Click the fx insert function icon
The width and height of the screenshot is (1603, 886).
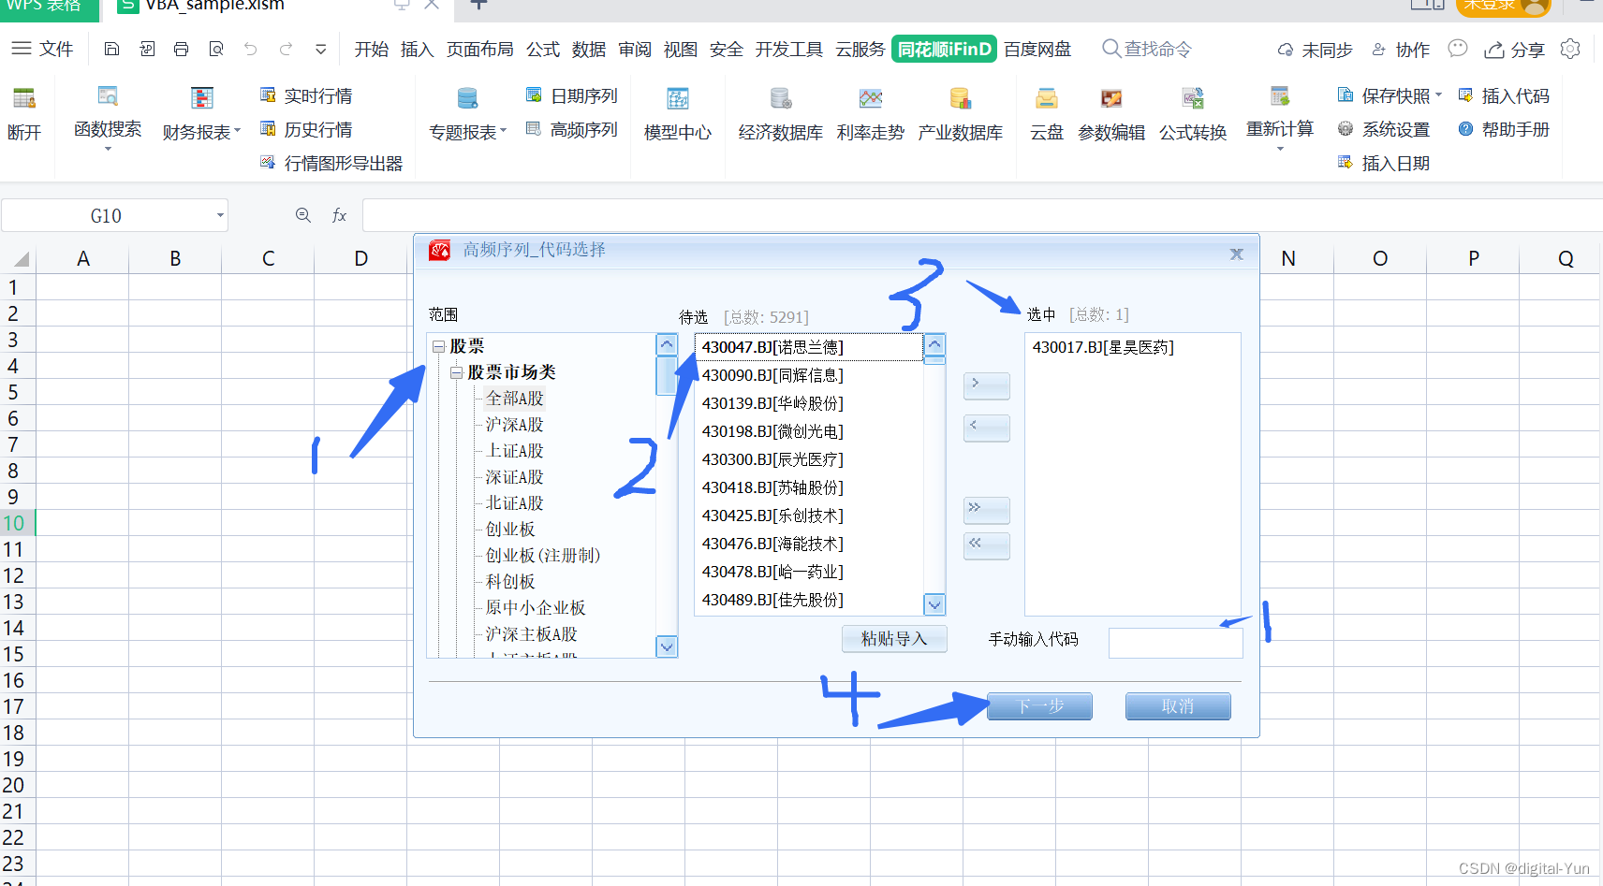(x=339, y=215)
